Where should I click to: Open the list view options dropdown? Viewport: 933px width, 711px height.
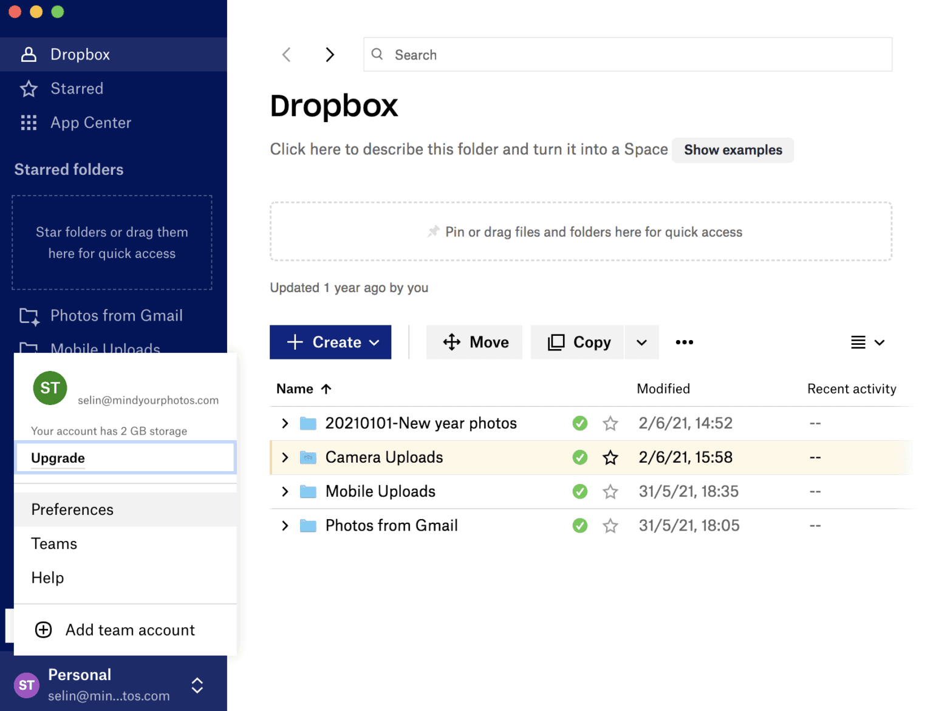click(x=867, y=342)
